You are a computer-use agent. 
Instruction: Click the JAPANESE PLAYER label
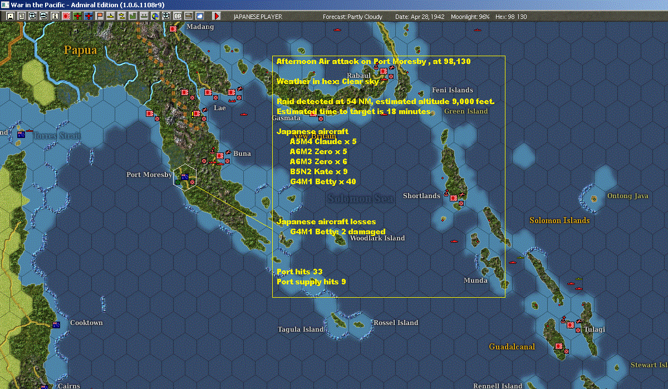pos(258,17)
